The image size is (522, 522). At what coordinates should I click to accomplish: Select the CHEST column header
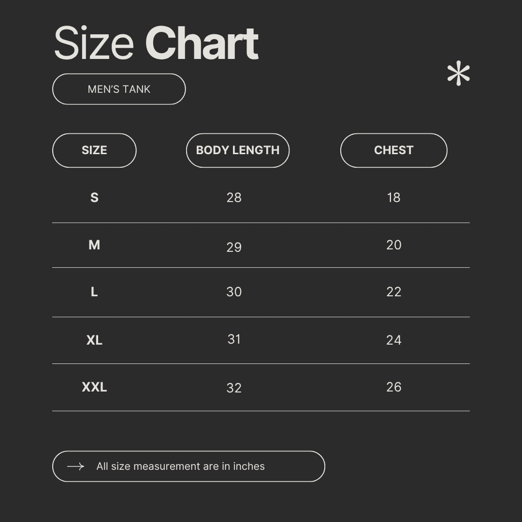(393, 150)
